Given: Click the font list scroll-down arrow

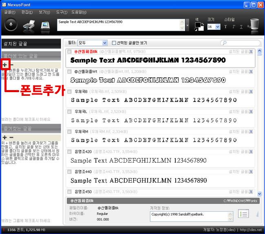Looking at the screenshot, I should pos(259,194).
